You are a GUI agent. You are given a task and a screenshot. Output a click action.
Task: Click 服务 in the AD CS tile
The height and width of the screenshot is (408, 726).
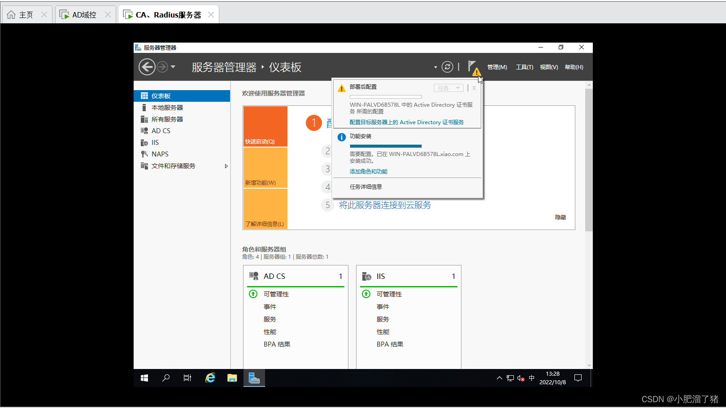point(270,319)
